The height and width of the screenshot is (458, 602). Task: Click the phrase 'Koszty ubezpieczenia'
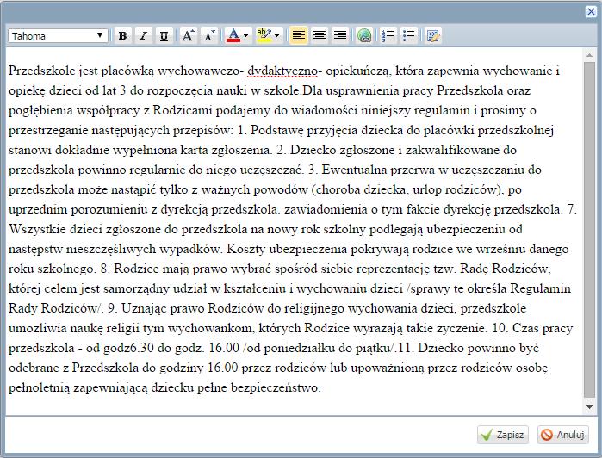pos(287,249)
